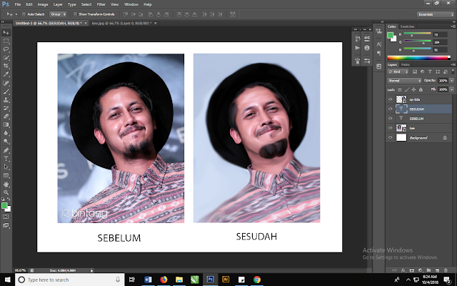Hide the Background layer visibility eye
The width and height of the screenshot is (457, 286).
(390, 136)
